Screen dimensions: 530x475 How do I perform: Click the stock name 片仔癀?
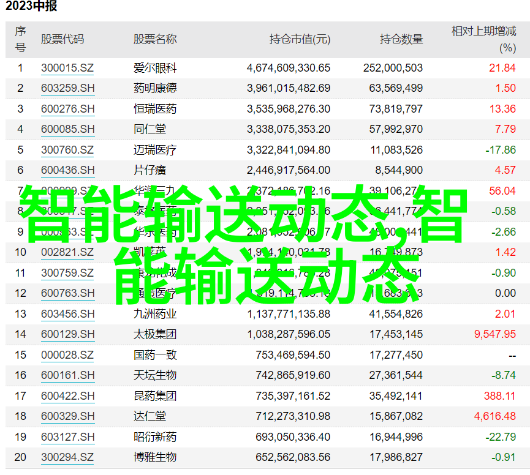pos(150,170)
